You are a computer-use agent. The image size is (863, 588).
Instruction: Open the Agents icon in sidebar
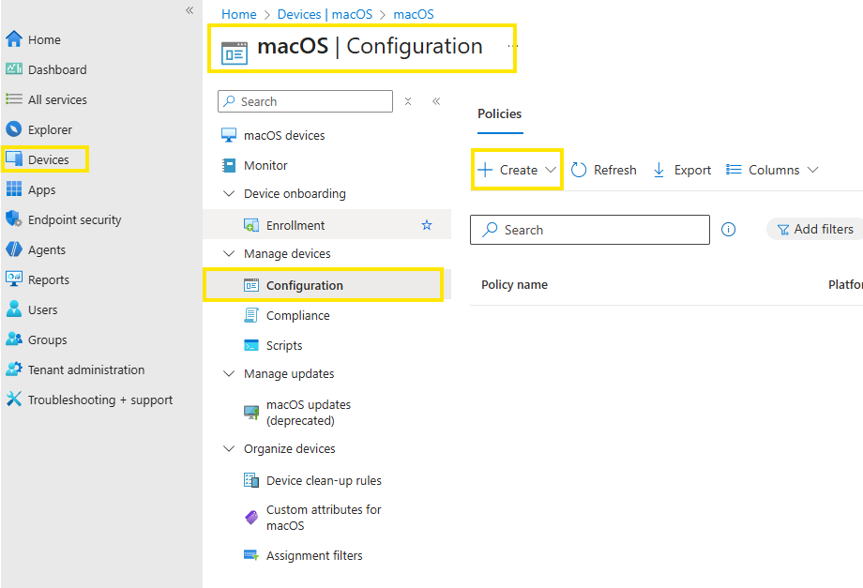[x=14, y=249]
